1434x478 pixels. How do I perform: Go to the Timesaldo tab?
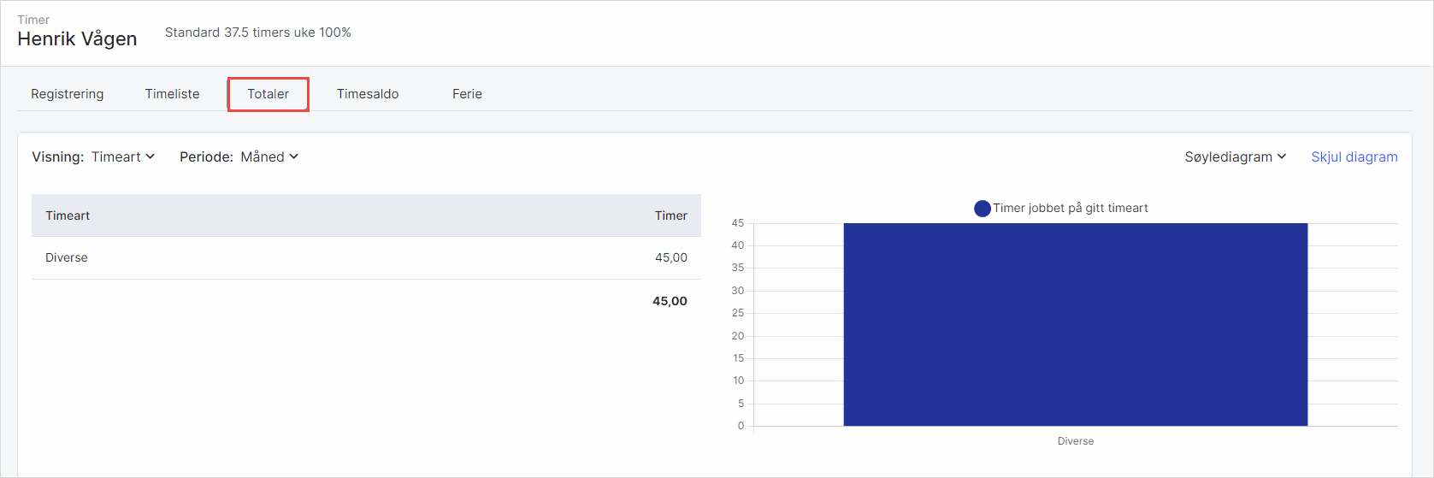[368, 94]
